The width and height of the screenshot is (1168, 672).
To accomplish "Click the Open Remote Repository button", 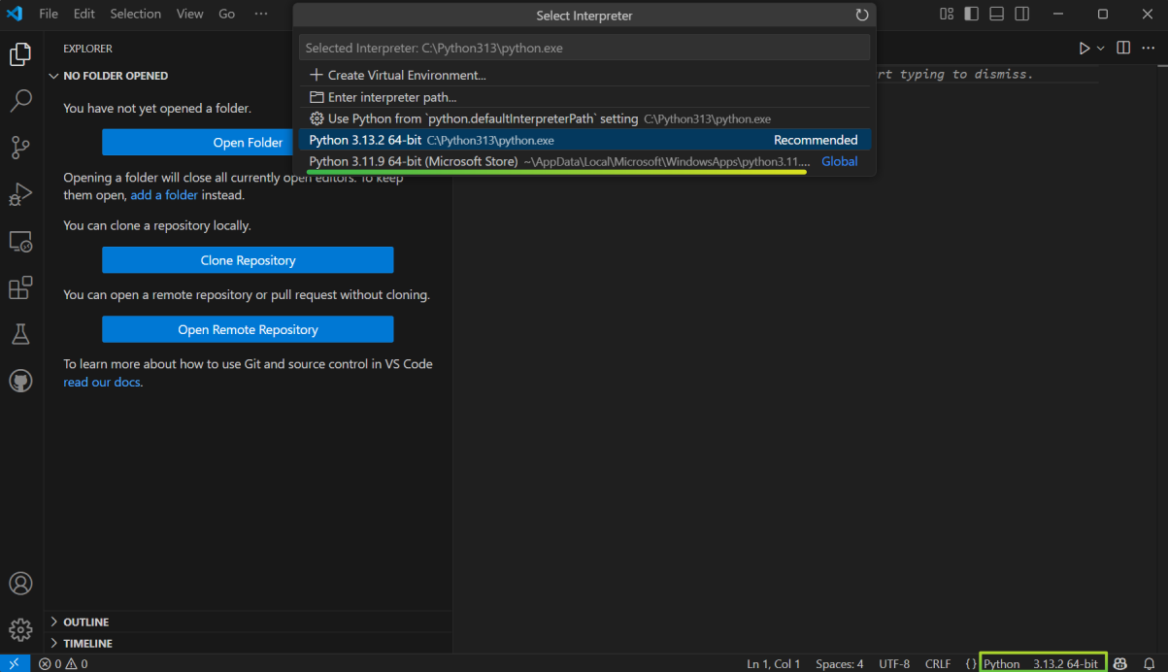I will 248,329.
